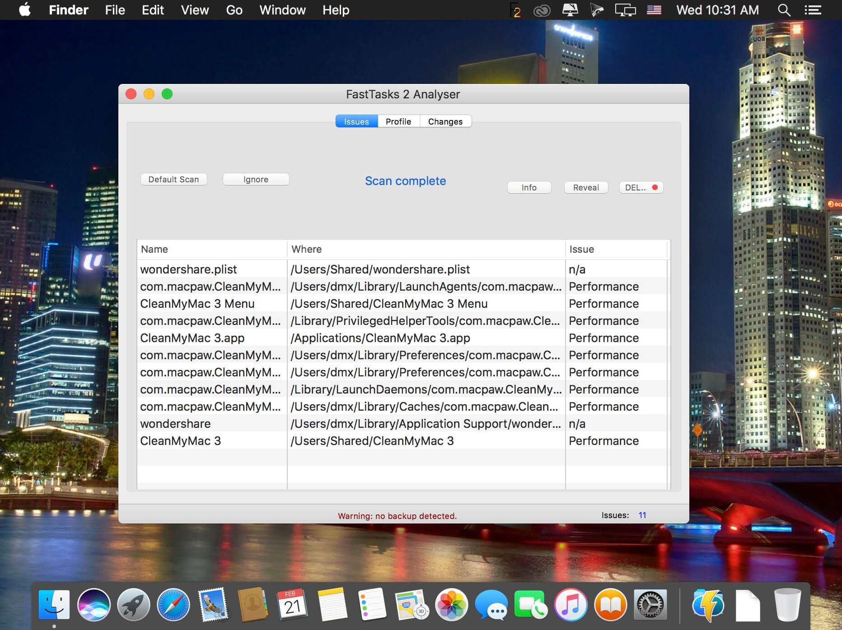Open Spotlight search magnifier
The image size is (842, 630).
pos(784,10)
